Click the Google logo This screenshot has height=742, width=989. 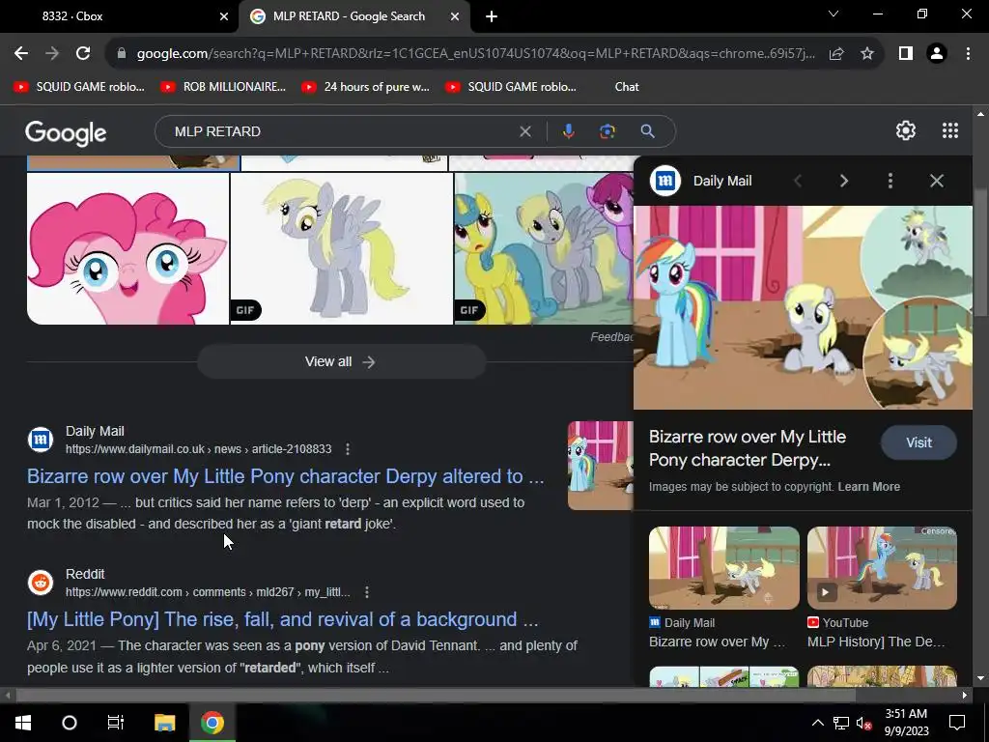click(x=66, y=132)
